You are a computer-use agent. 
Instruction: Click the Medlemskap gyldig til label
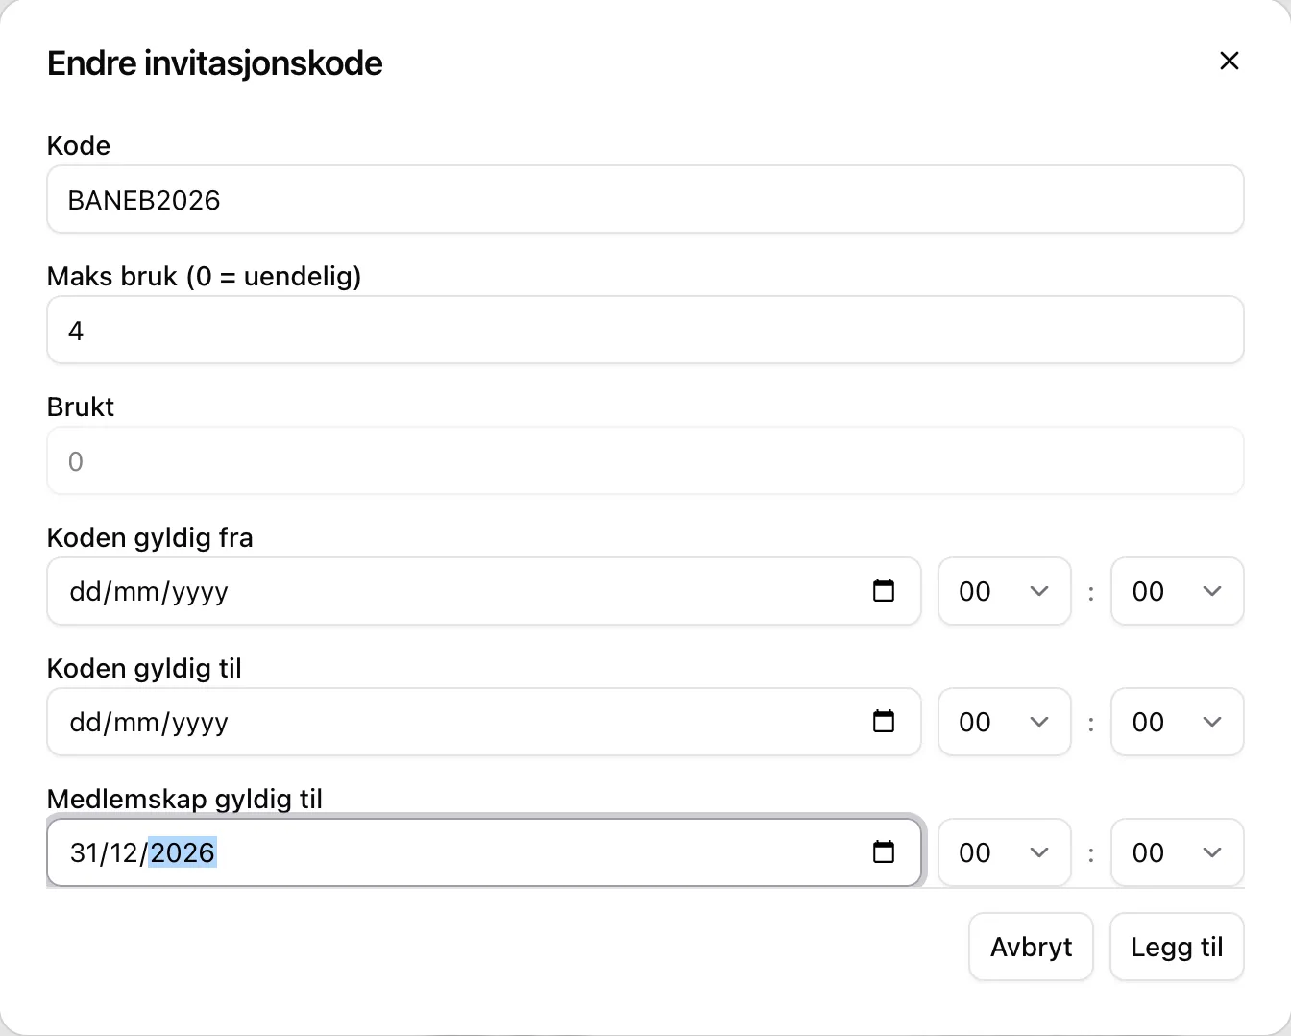tap(184, 800)
